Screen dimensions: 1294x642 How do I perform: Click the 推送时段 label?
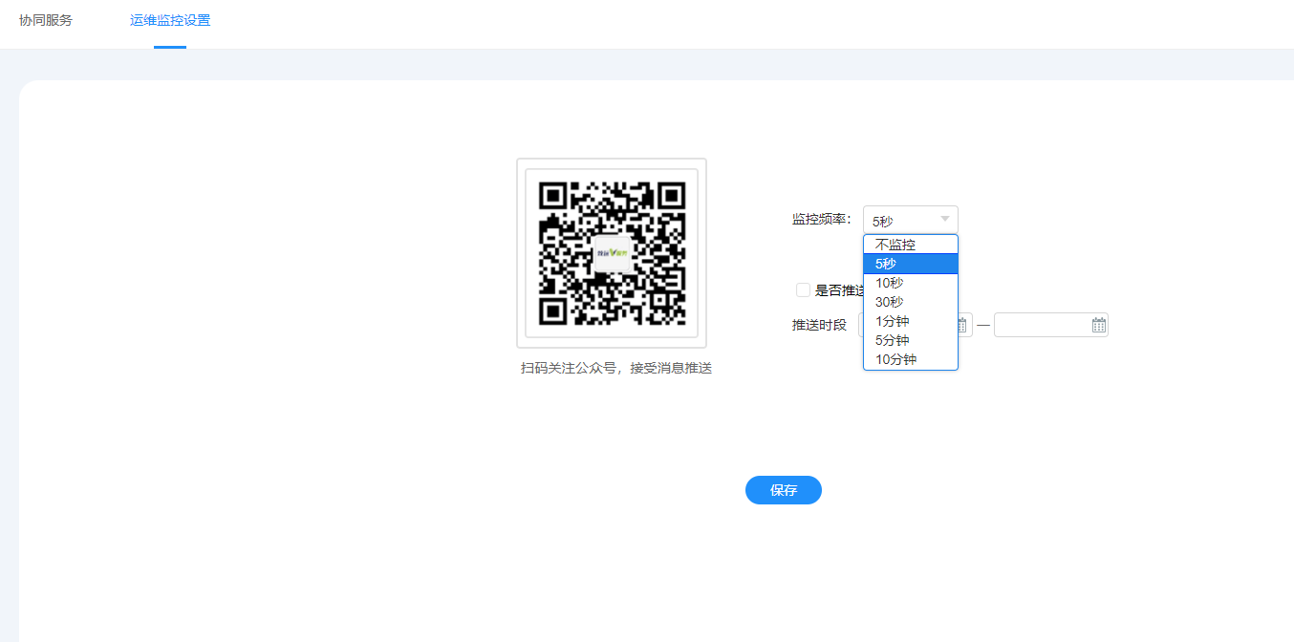(819, 326)
